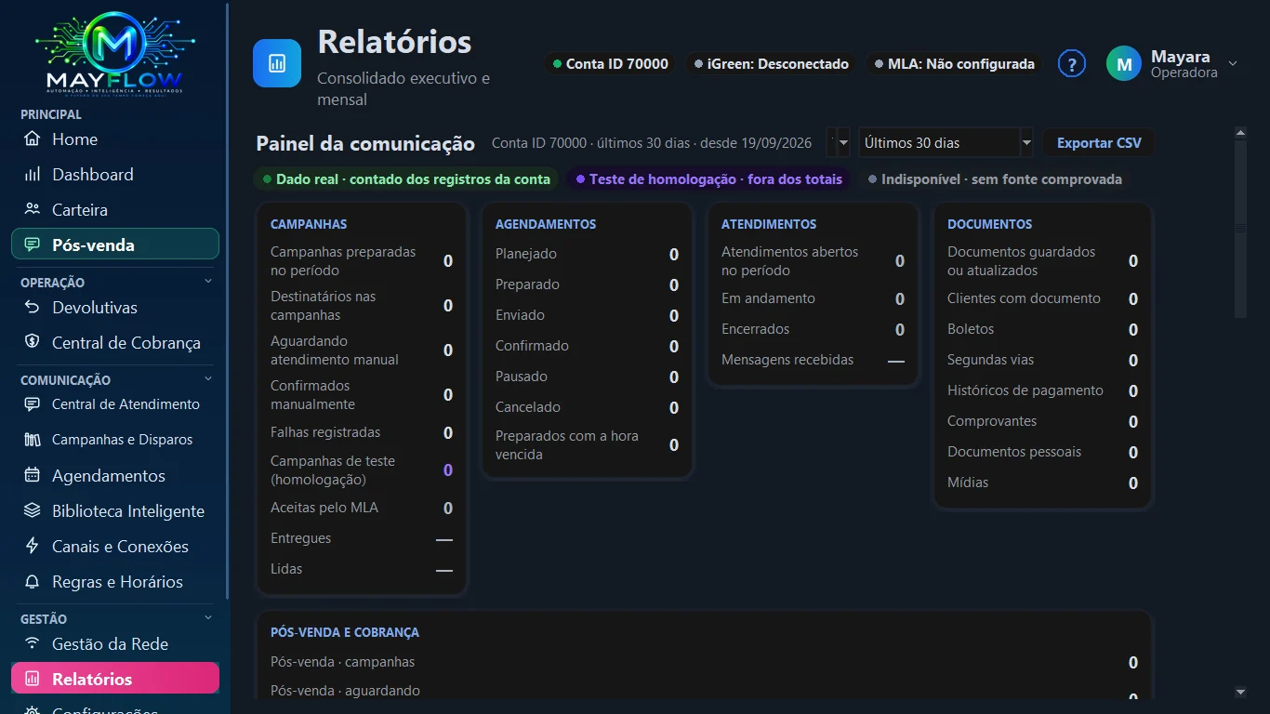Click the vertical scrollbar thumb

tap(1240, 229)
